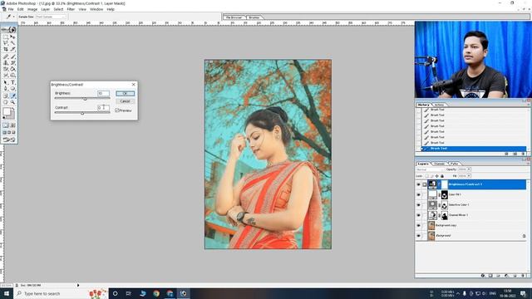The width and height of the screenshot is (532, 299).
Task: Click delete history state trash icon
Action: tap(523, 154)
